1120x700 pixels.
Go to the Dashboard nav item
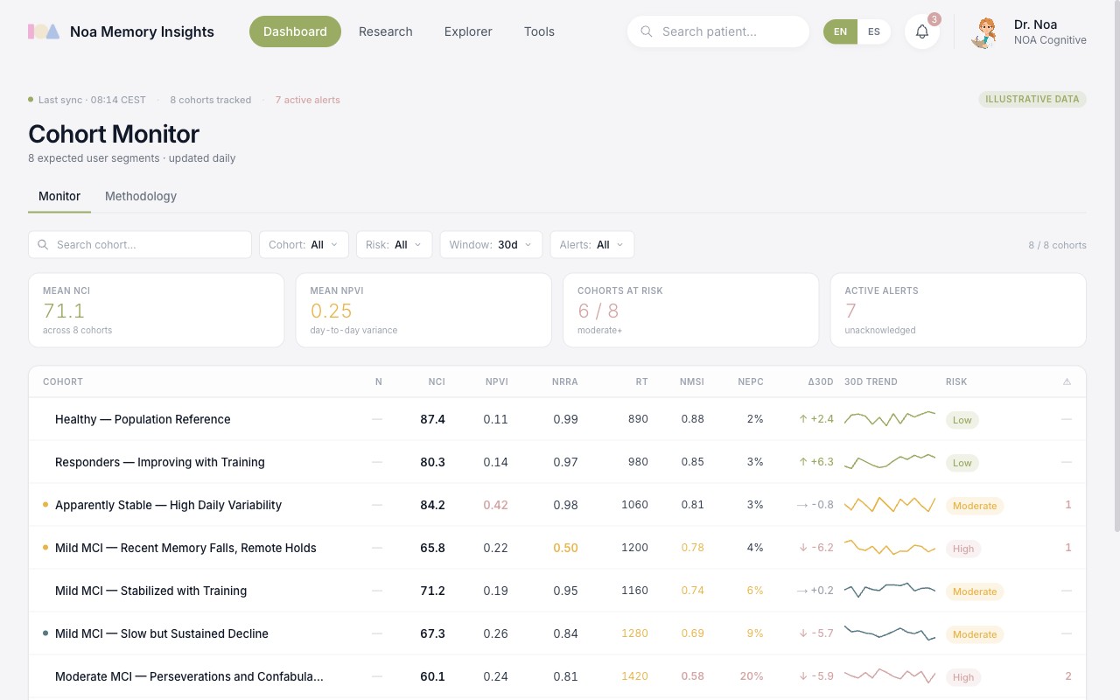295,31
